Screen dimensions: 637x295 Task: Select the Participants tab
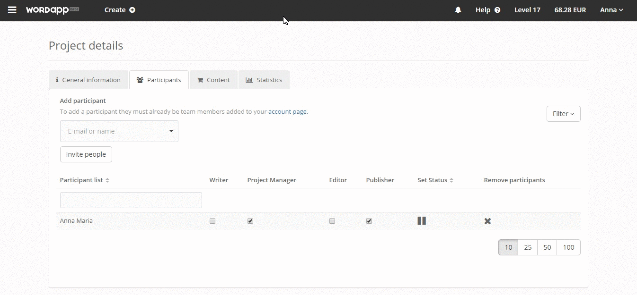point(159,80)
